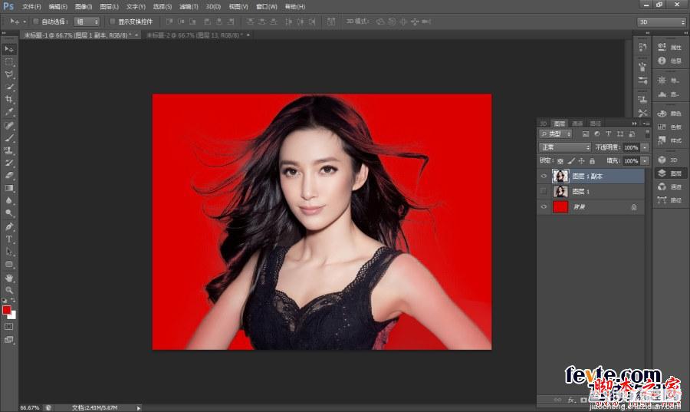Open the 选择(S) menu
Viewport: 690px width, 412px height.
coord(163,7)
